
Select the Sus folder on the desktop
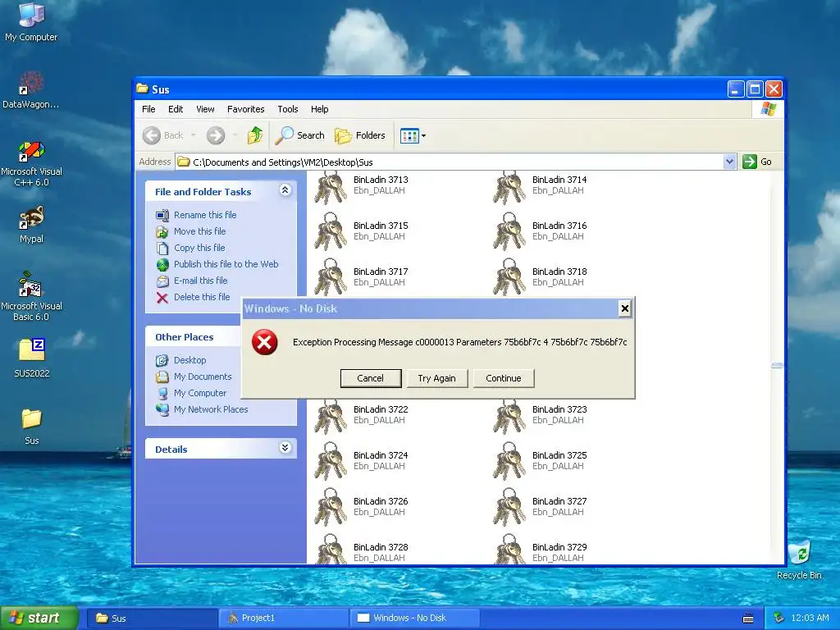(32, 427)
